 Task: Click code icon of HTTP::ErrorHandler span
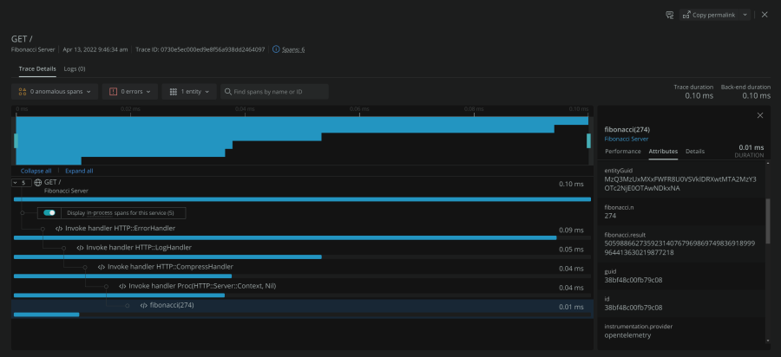point(58,229)
